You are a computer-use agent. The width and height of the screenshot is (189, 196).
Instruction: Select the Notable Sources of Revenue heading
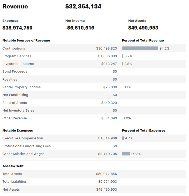pos(26,41)
